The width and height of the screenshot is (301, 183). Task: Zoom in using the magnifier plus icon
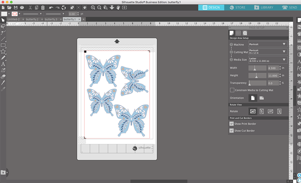click(x=93, y=7)
